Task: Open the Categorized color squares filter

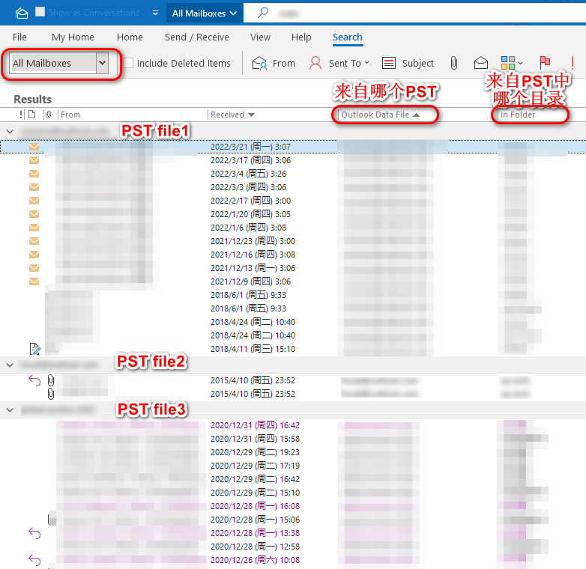Action: (x=511, y=64)
